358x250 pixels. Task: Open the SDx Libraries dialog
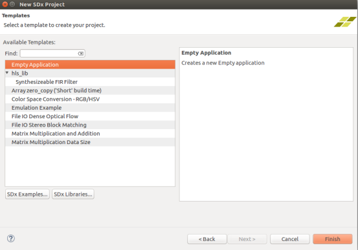coord(73,194)
